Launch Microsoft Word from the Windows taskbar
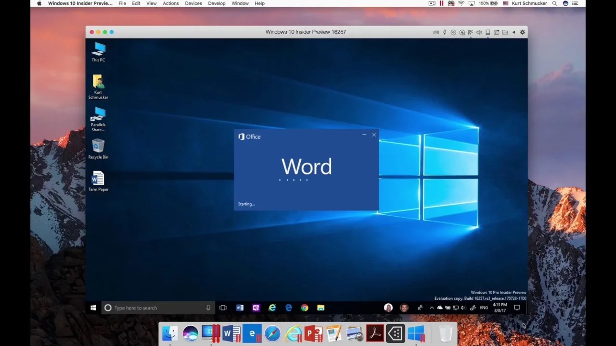The height and width of the screenshot is (346, 616). [240, 308]
